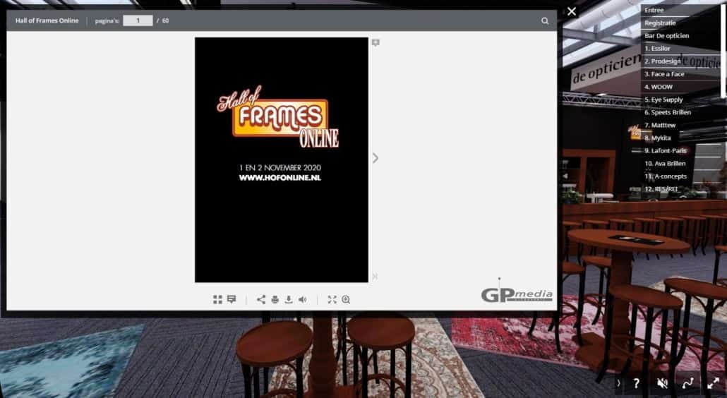
Task: Open the tour route map icon
Action: coord(688,383)
